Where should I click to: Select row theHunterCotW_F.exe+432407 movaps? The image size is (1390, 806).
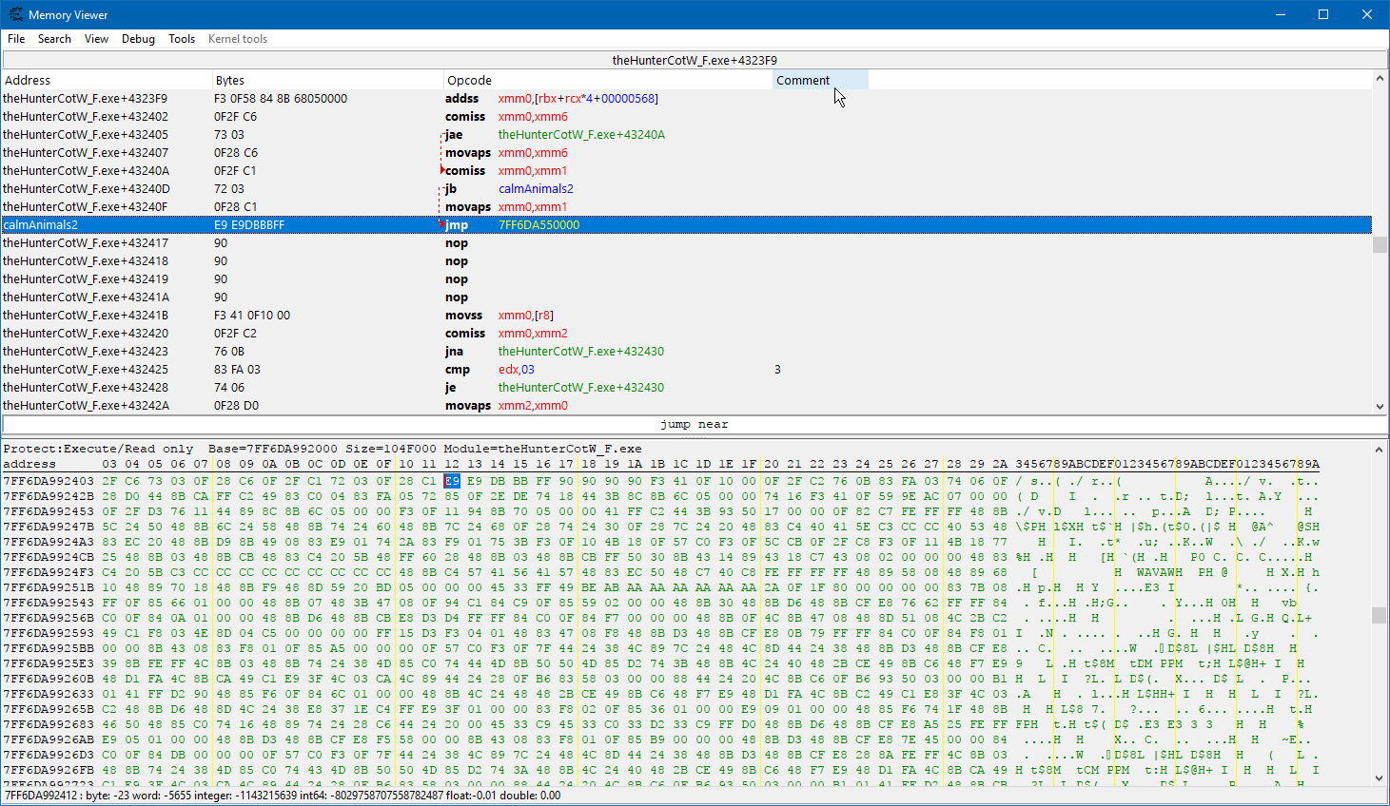coord(686,153)
